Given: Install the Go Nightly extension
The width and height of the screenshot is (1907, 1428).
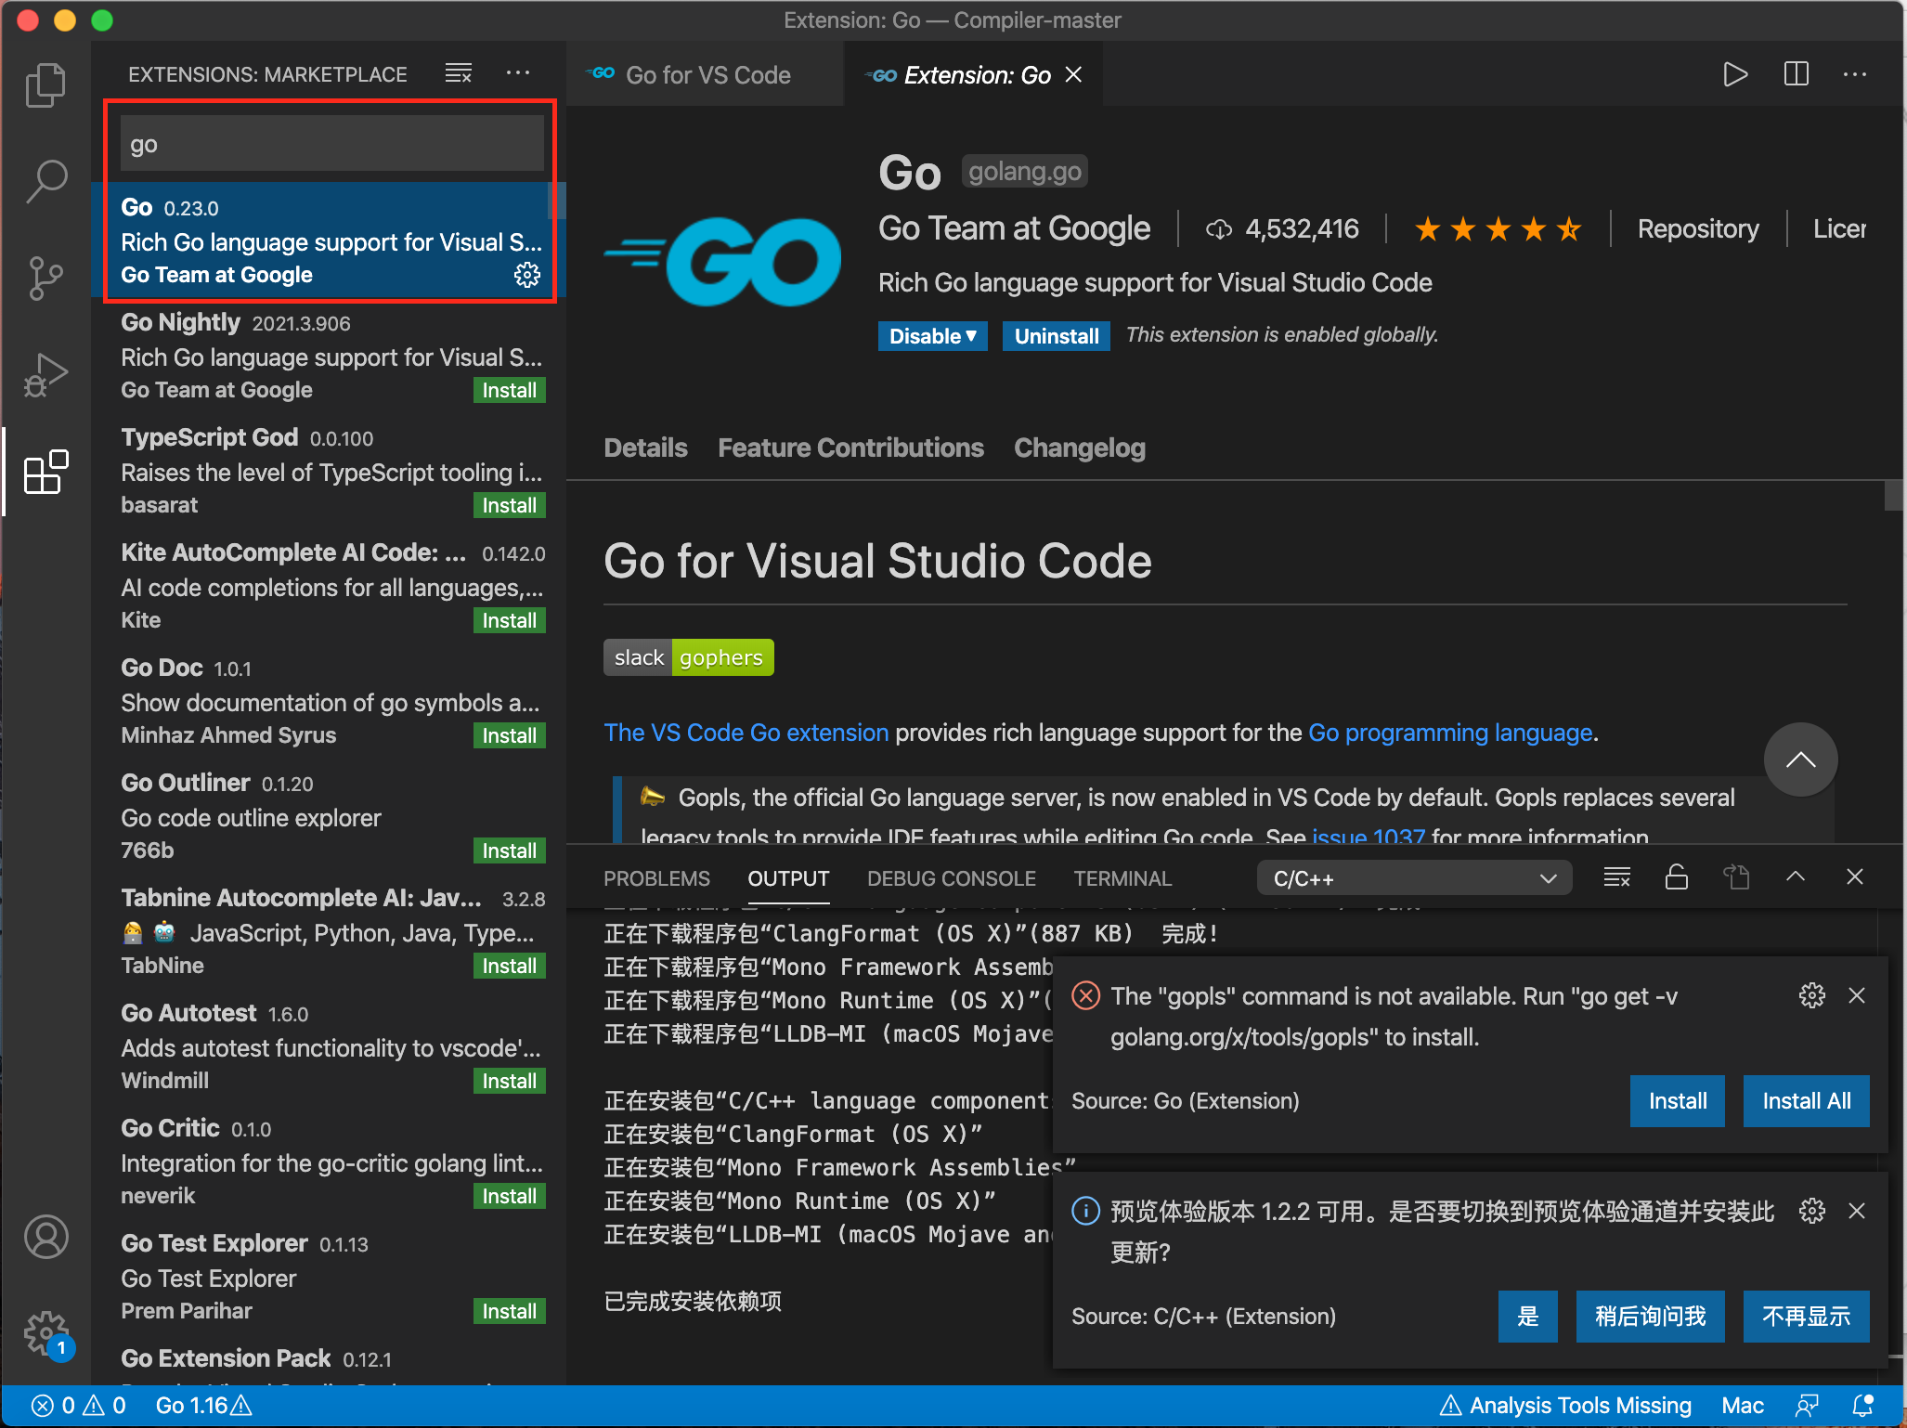Looking at the screenshot, I should click(x=509, y=390).
